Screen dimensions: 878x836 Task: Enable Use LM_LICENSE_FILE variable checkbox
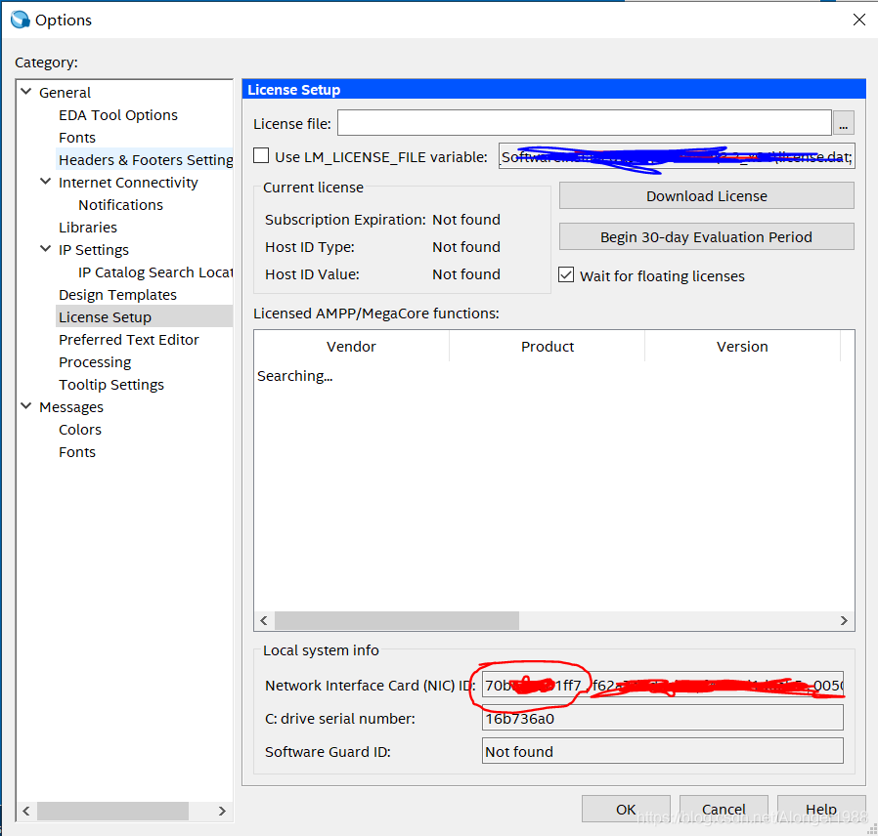[261, 155]
